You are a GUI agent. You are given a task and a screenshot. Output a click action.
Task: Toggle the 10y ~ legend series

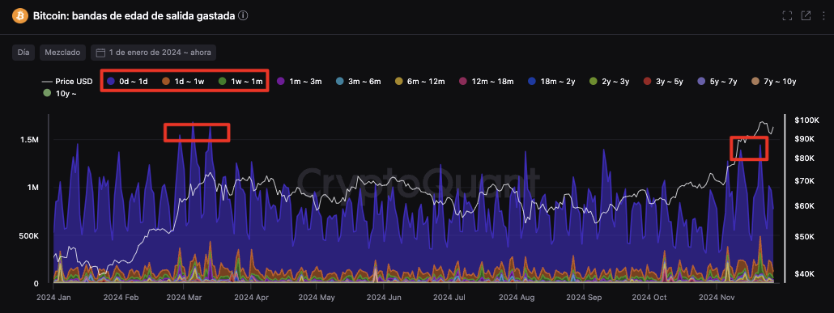click(x=60, y=94)
